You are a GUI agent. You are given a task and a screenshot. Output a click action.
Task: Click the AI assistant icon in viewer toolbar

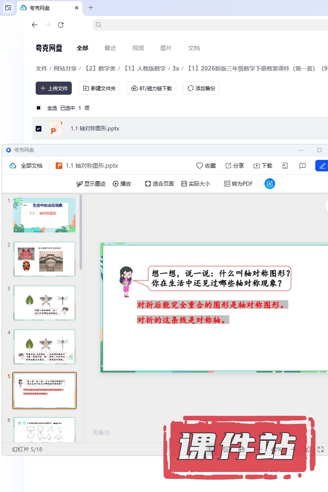(270, 184)
